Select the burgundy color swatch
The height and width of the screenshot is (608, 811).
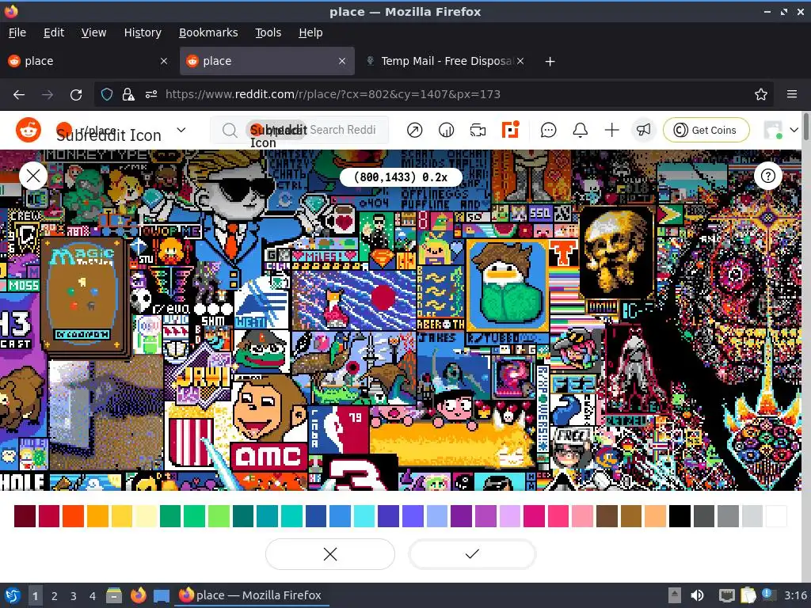[x=25, y=516]
